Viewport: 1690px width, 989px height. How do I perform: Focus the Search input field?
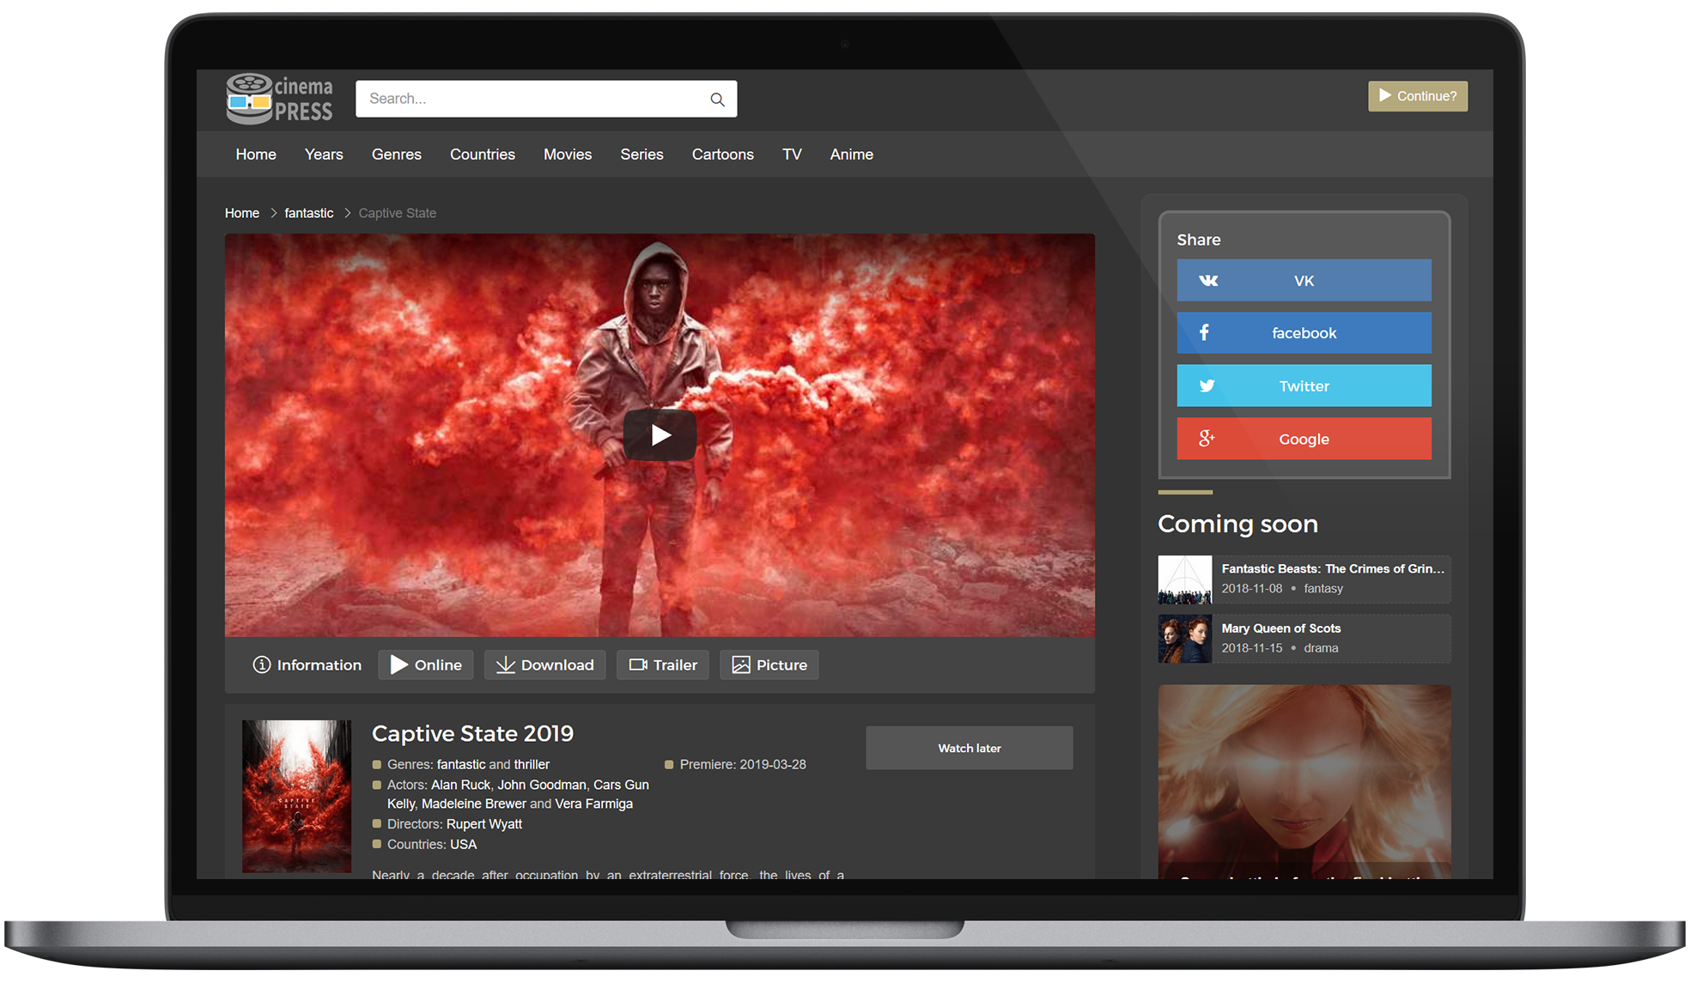[528, 100]
